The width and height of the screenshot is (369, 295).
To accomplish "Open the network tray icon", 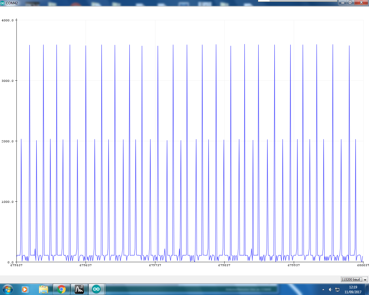I will 337,290.
